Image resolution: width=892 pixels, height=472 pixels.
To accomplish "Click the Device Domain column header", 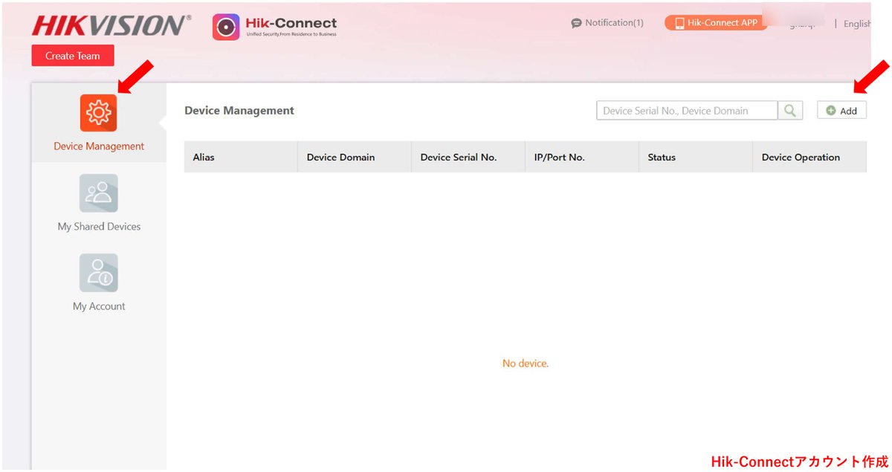I will coord(355,157).
